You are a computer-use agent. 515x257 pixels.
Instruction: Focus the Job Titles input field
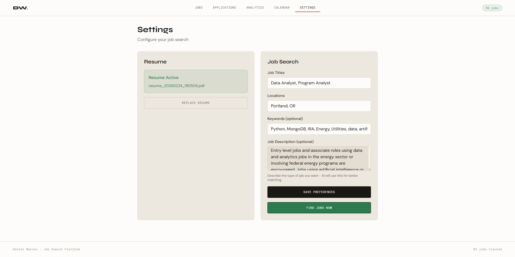tap(319, 83)
